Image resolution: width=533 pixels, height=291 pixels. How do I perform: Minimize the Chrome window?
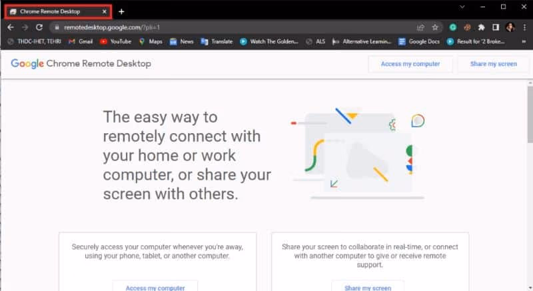click(482, 7)
